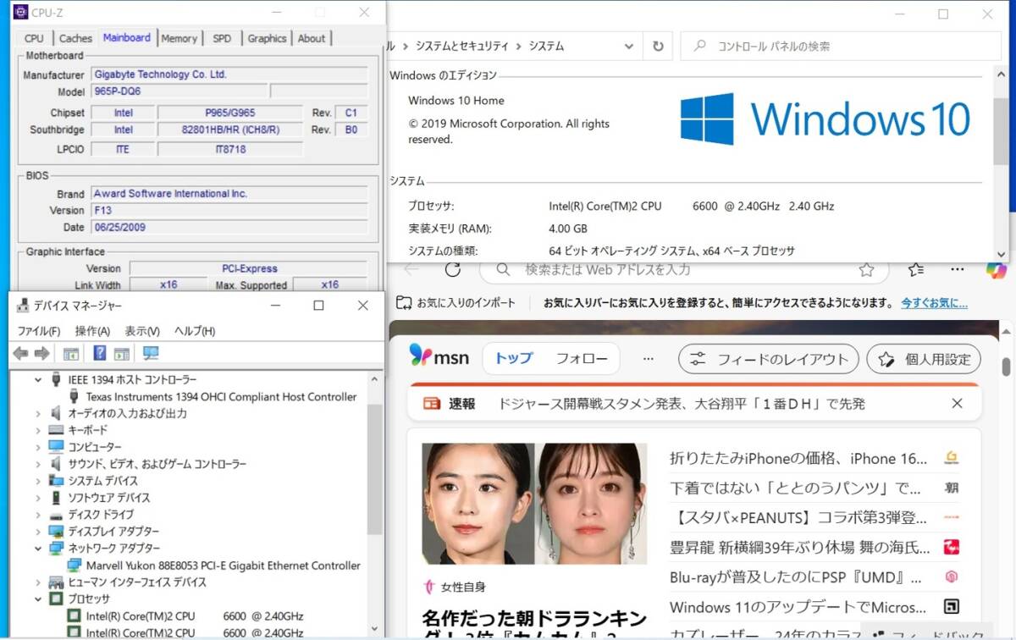
Task: Open Control Panel address bar dropdown chevron
Action: (x=630, y=47)
